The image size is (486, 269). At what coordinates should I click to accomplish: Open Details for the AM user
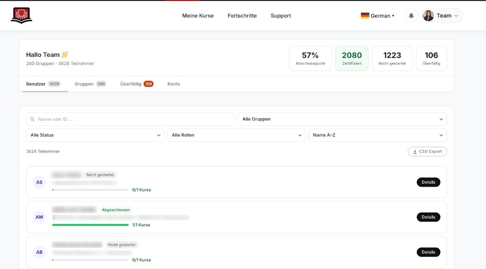click(429, 217)
